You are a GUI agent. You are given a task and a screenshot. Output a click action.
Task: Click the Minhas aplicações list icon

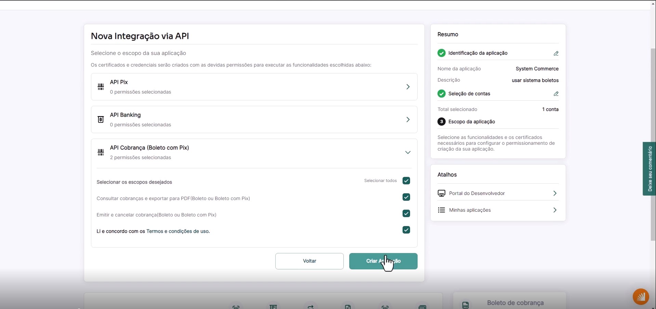click(x=441, y=210)
